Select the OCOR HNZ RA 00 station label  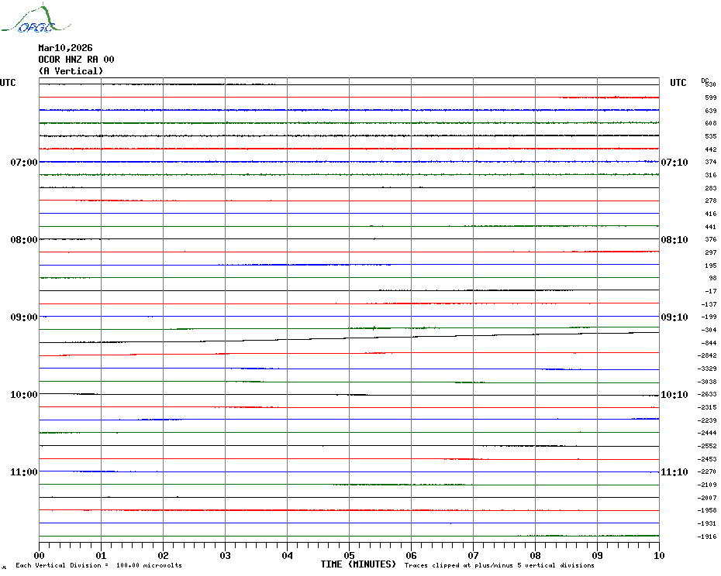click(x=76, y=60)
